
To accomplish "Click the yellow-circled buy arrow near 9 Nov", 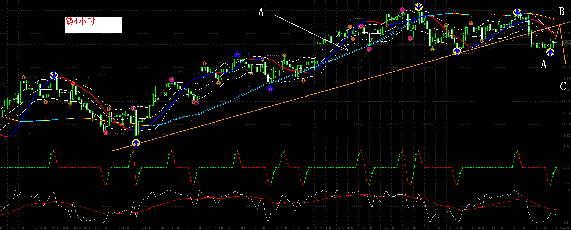I will pyautogui.click(x=550, y=52).
